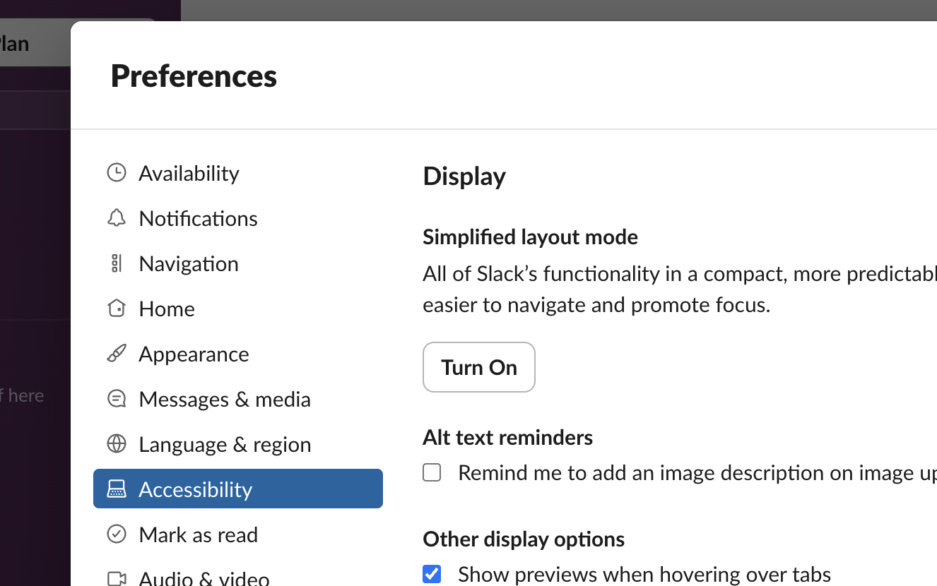Enable alt text reminders checkbox
Viewport: 937px width, 586px height.
click(x=432, y=472)
